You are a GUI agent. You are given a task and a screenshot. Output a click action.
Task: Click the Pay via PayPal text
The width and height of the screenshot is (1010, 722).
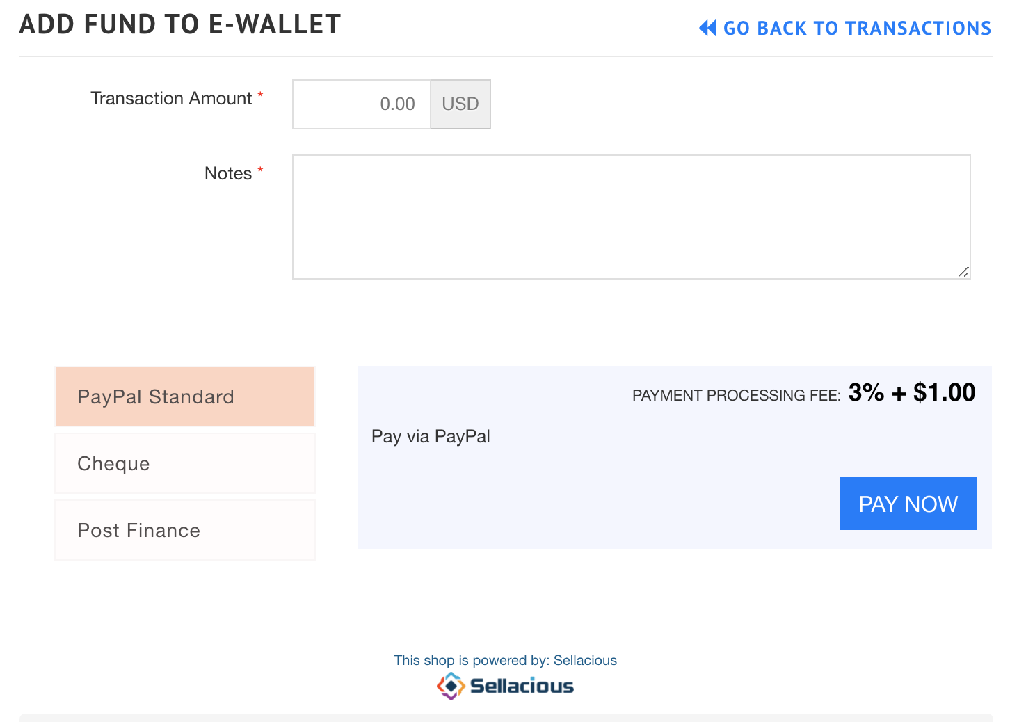click(x=431, y=436)
